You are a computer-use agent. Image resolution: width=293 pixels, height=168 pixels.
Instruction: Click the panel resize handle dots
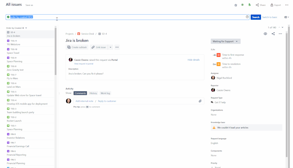(x=59, y=93)
